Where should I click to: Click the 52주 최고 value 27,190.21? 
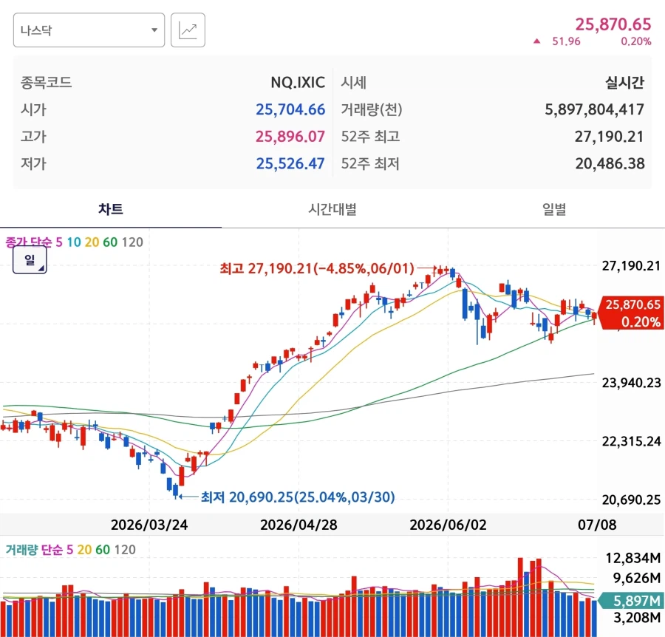point(609,137)
